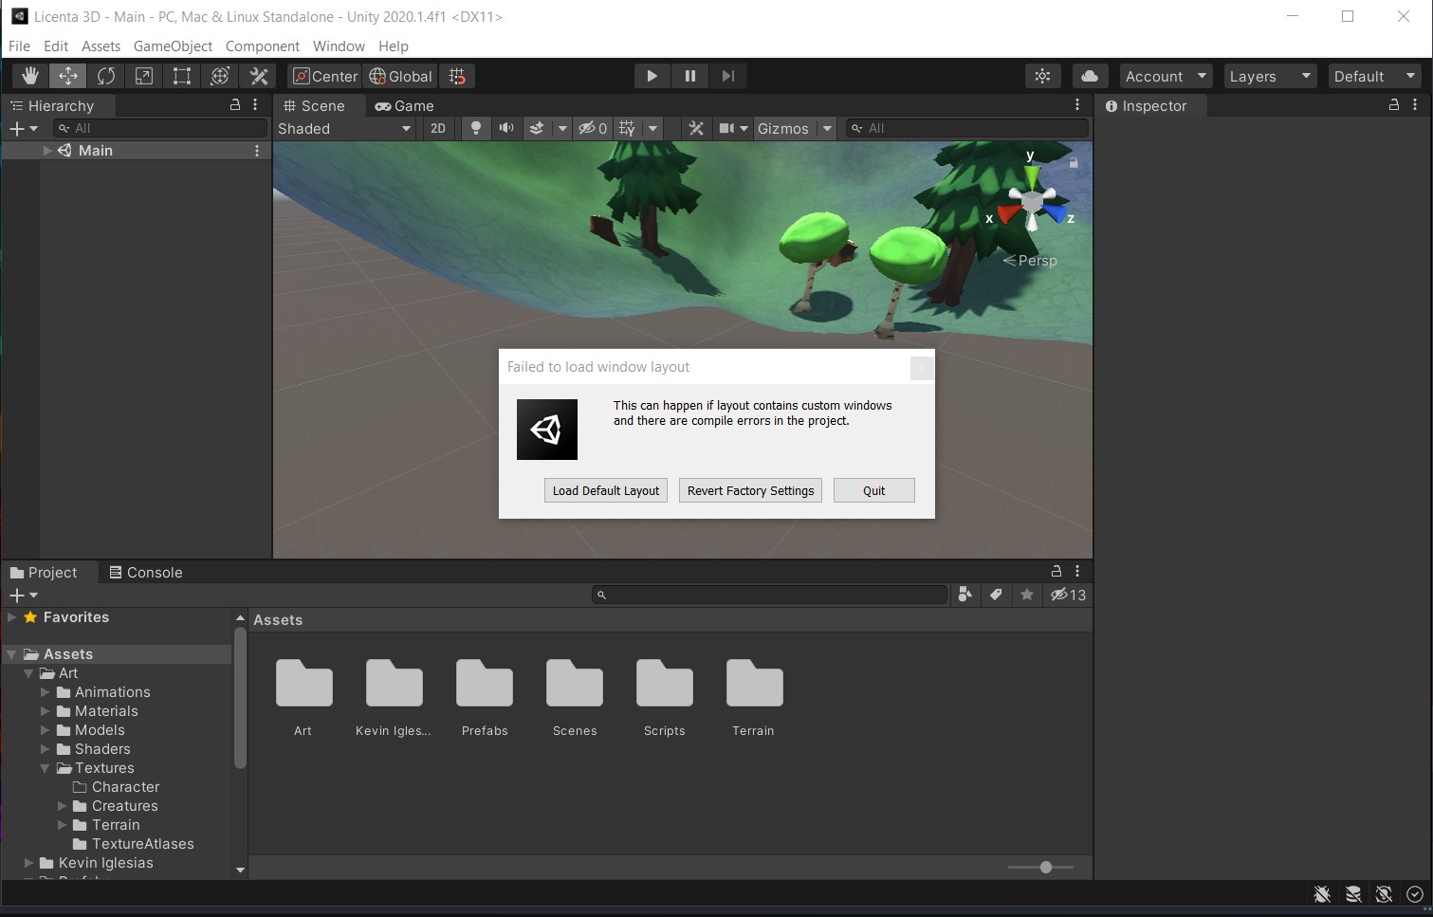Toggle scene grid visibility icon

coord(627,128)
